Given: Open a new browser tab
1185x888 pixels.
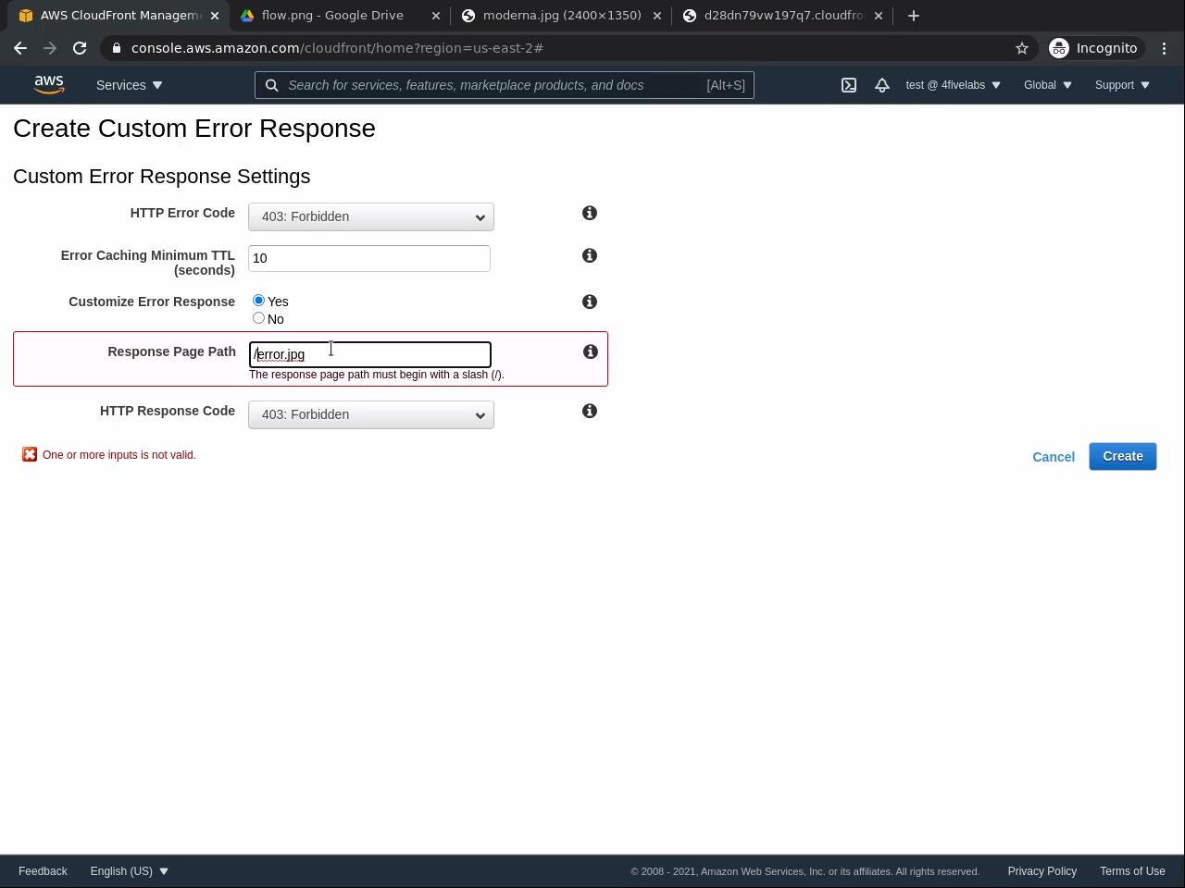Looking at the screenshot, I should (x=914, y=16).
